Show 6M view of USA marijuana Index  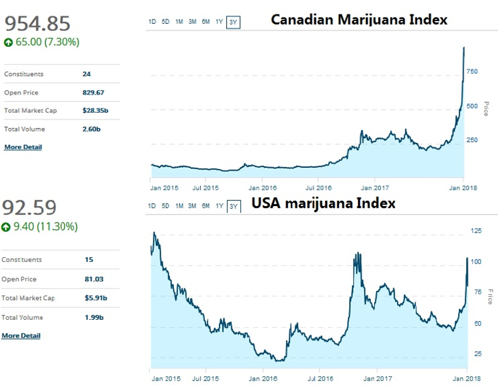206,206
